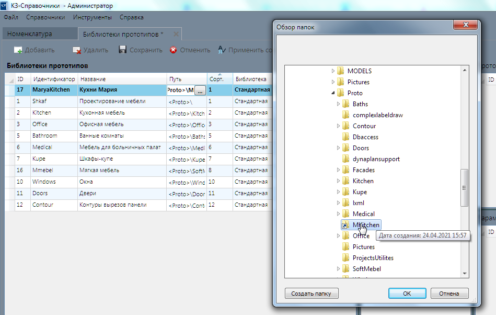Open the Справочники menu
Image resolution: width=496 pixels, height=315 pixels.
pos(45,17)
